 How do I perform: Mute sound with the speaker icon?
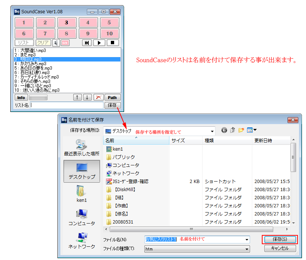point(56,43)
